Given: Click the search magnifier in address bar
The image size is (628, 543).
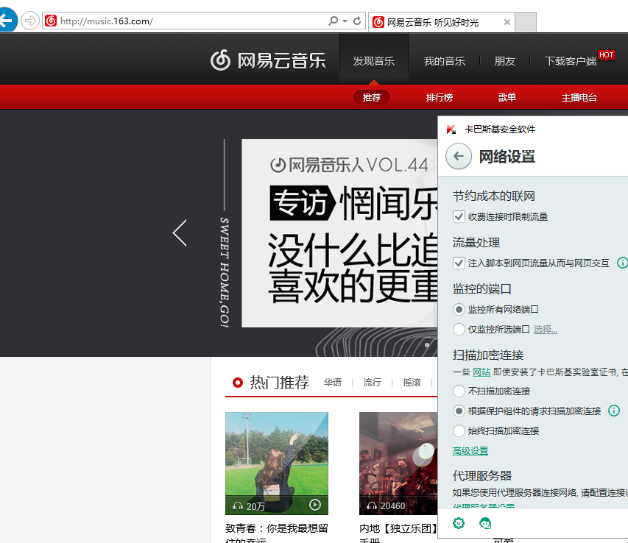Looking at the screenshot, I should coord(333,21).
